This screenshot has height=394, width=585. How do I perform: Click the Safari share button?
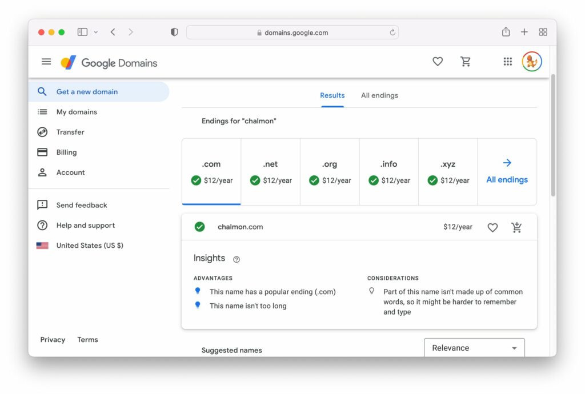click(506, 31)
